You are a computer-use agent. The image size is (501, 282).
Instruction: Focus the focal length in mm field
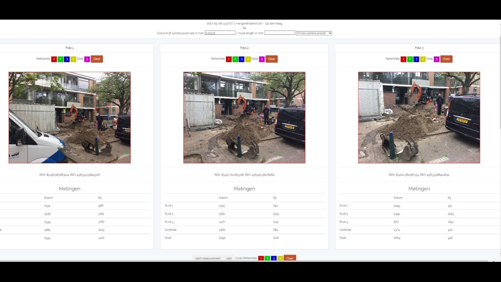(x=279, y=33)
